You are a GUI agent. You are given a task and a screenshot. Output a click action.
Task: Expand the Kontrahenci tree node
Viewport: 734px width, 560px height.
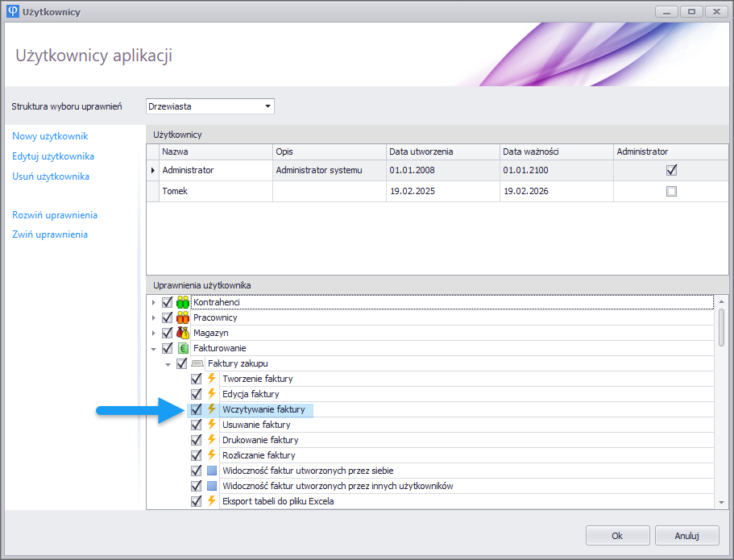pyautogui.click(x=153, y=302)
